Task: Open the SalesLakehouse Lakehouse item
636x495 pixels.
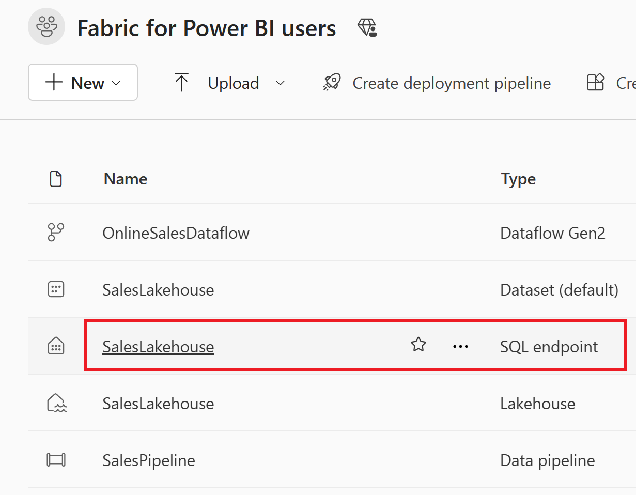Action: pos(158,403)
